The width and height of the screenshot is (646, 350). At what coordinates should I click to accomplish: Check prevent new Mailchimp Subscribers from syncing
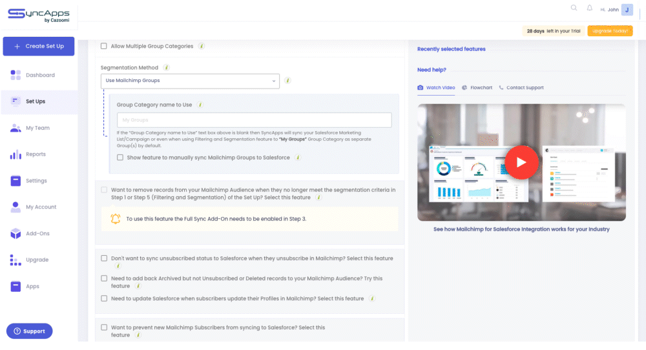(104, 328)
